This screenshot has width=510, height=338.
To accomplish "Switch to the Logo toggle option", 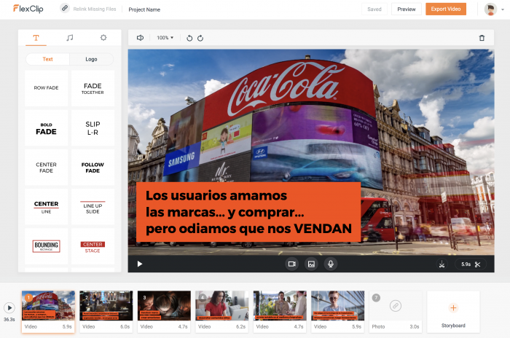I will tap(91, 59).
